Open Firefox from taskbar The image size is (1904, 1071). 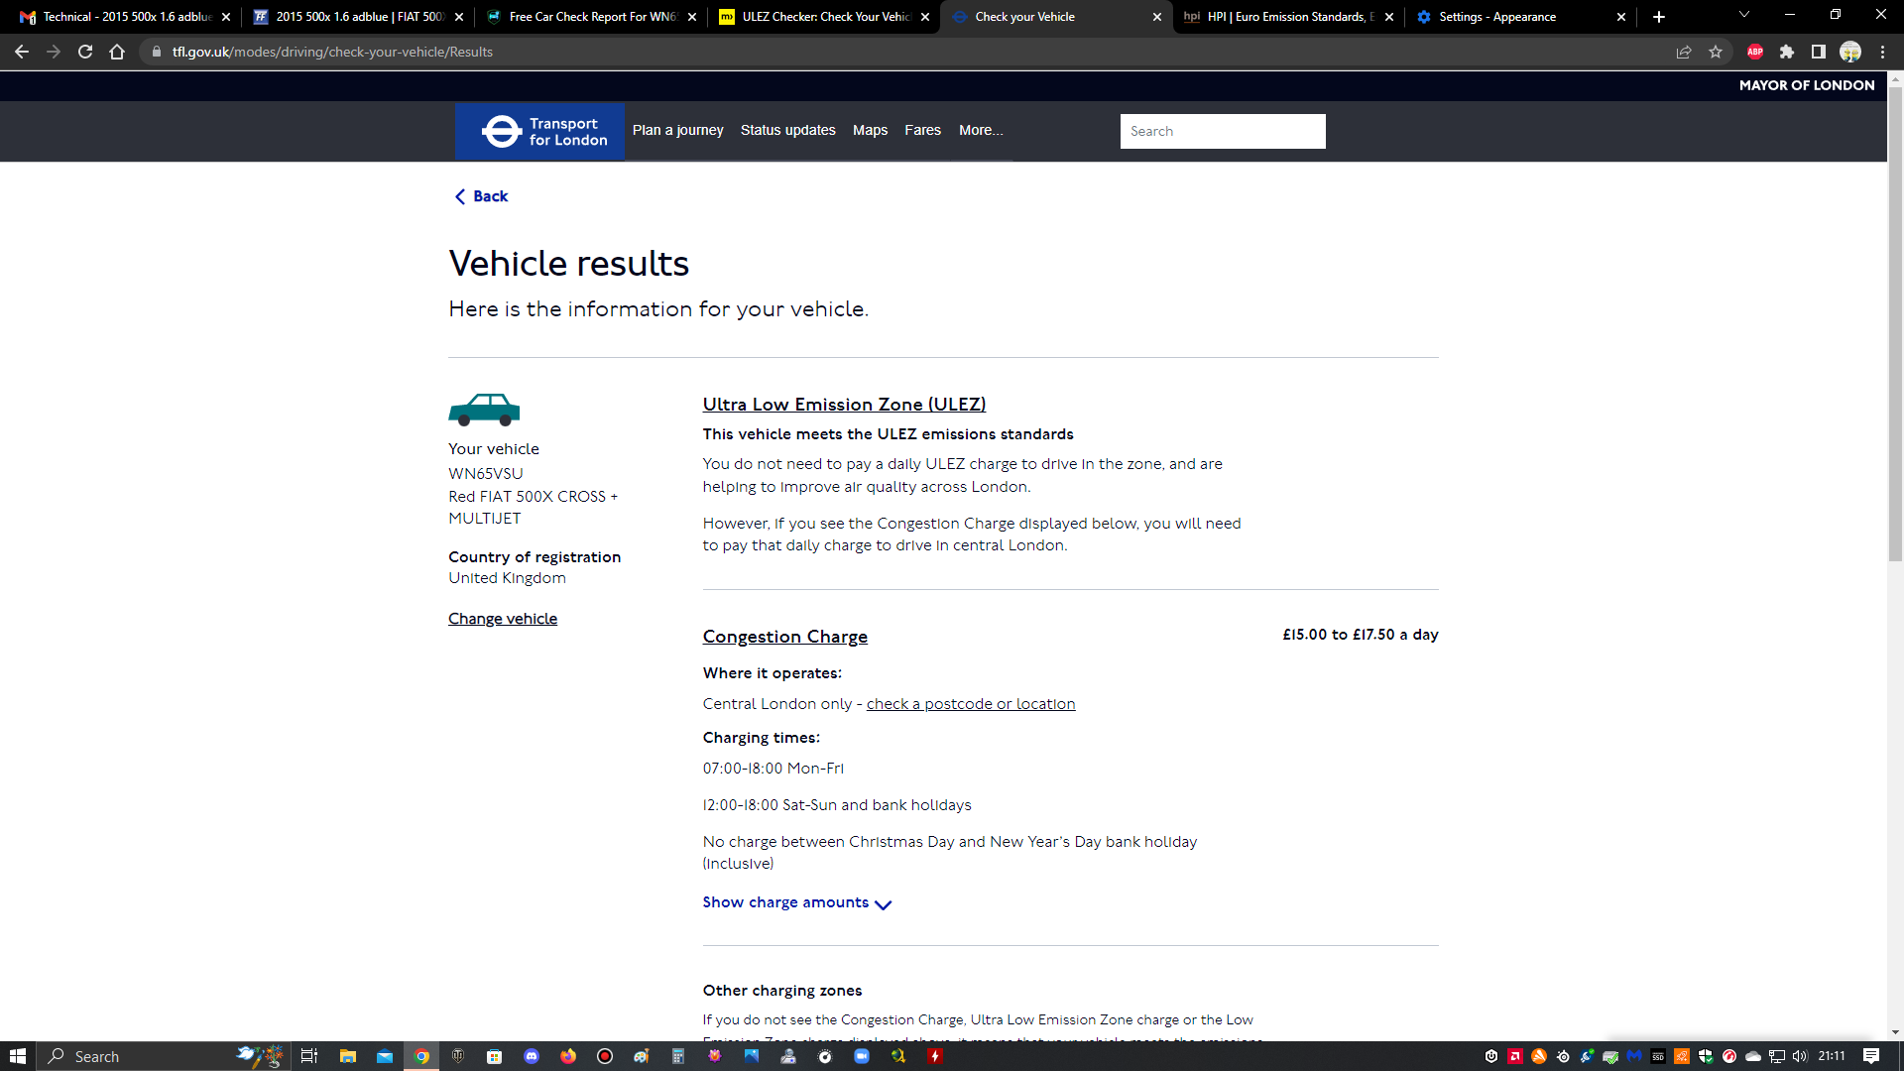(x=568, y=1056)
